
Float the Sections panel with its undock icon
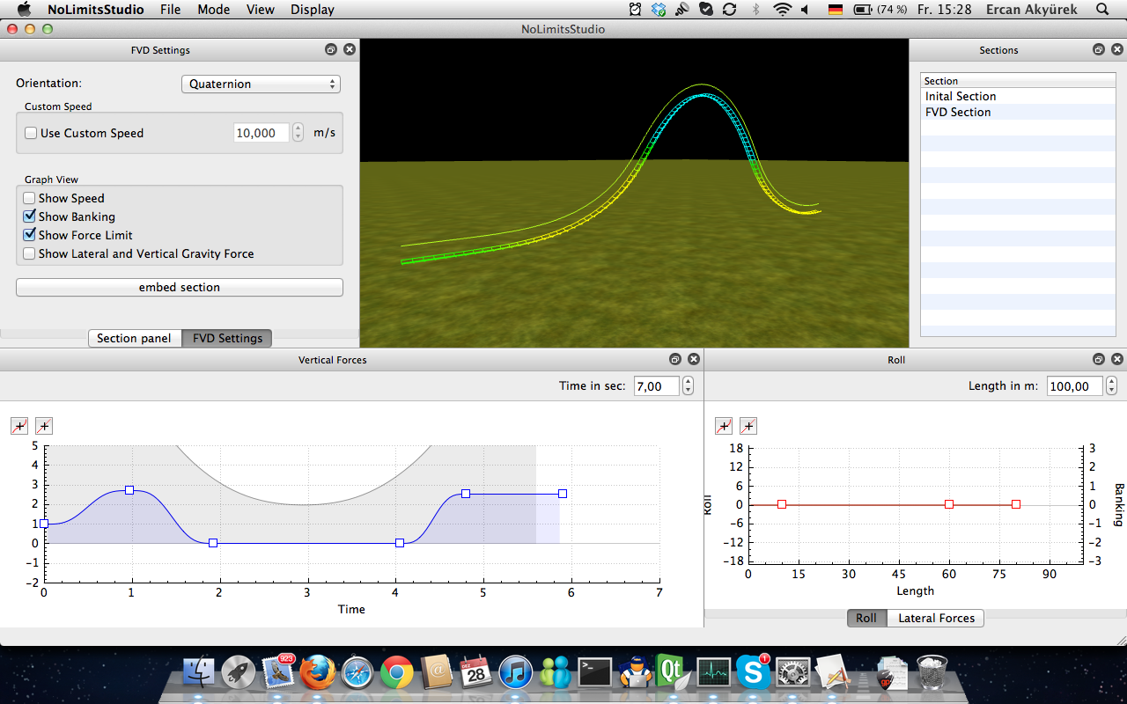coord(1099,50)
